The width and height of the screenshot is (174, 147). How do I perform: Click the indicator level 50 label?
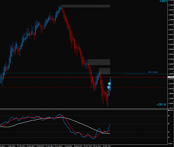[x=169, y=124]
